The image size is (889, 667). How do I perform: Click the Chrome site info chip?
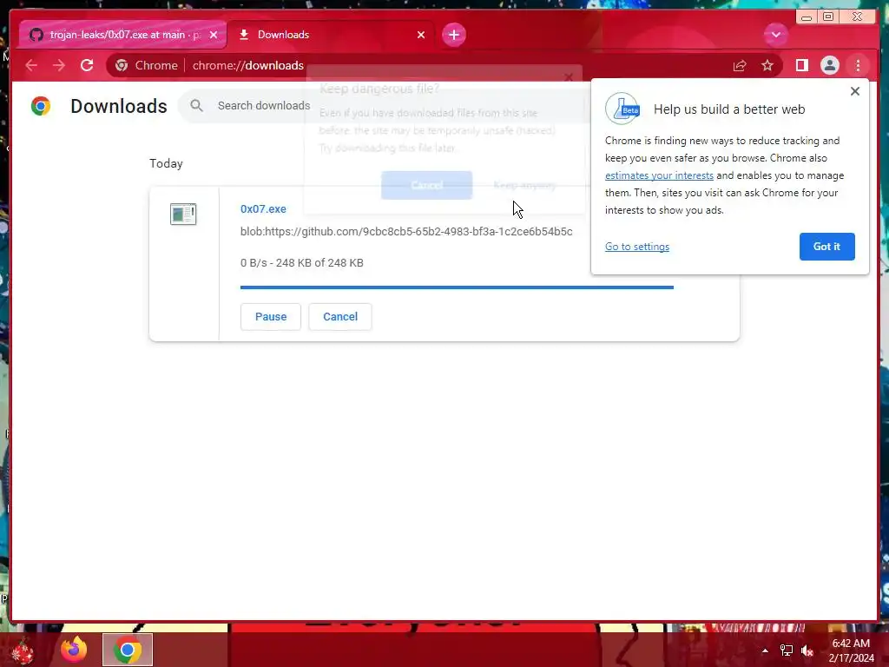pos(146,65)
